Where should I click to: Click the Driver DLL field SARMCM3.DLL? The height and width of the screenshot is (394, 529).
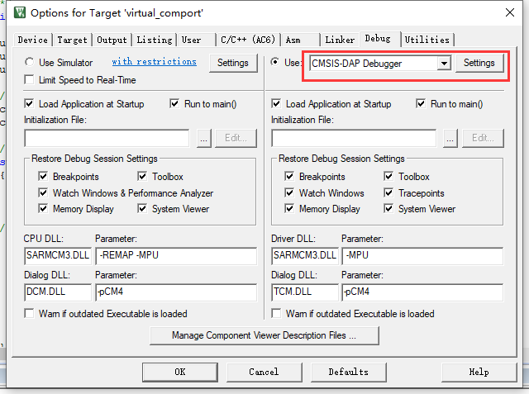305,256
